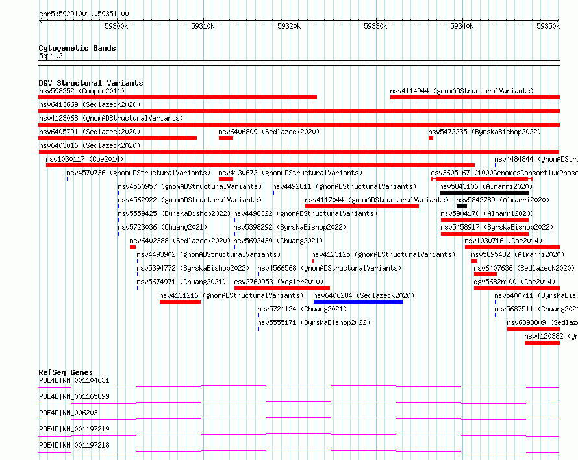The height and width of the screenshot is (460, 578).
Task: Click the nsv598252 (Cooper2011) variant bar
Action: [177, 97]
